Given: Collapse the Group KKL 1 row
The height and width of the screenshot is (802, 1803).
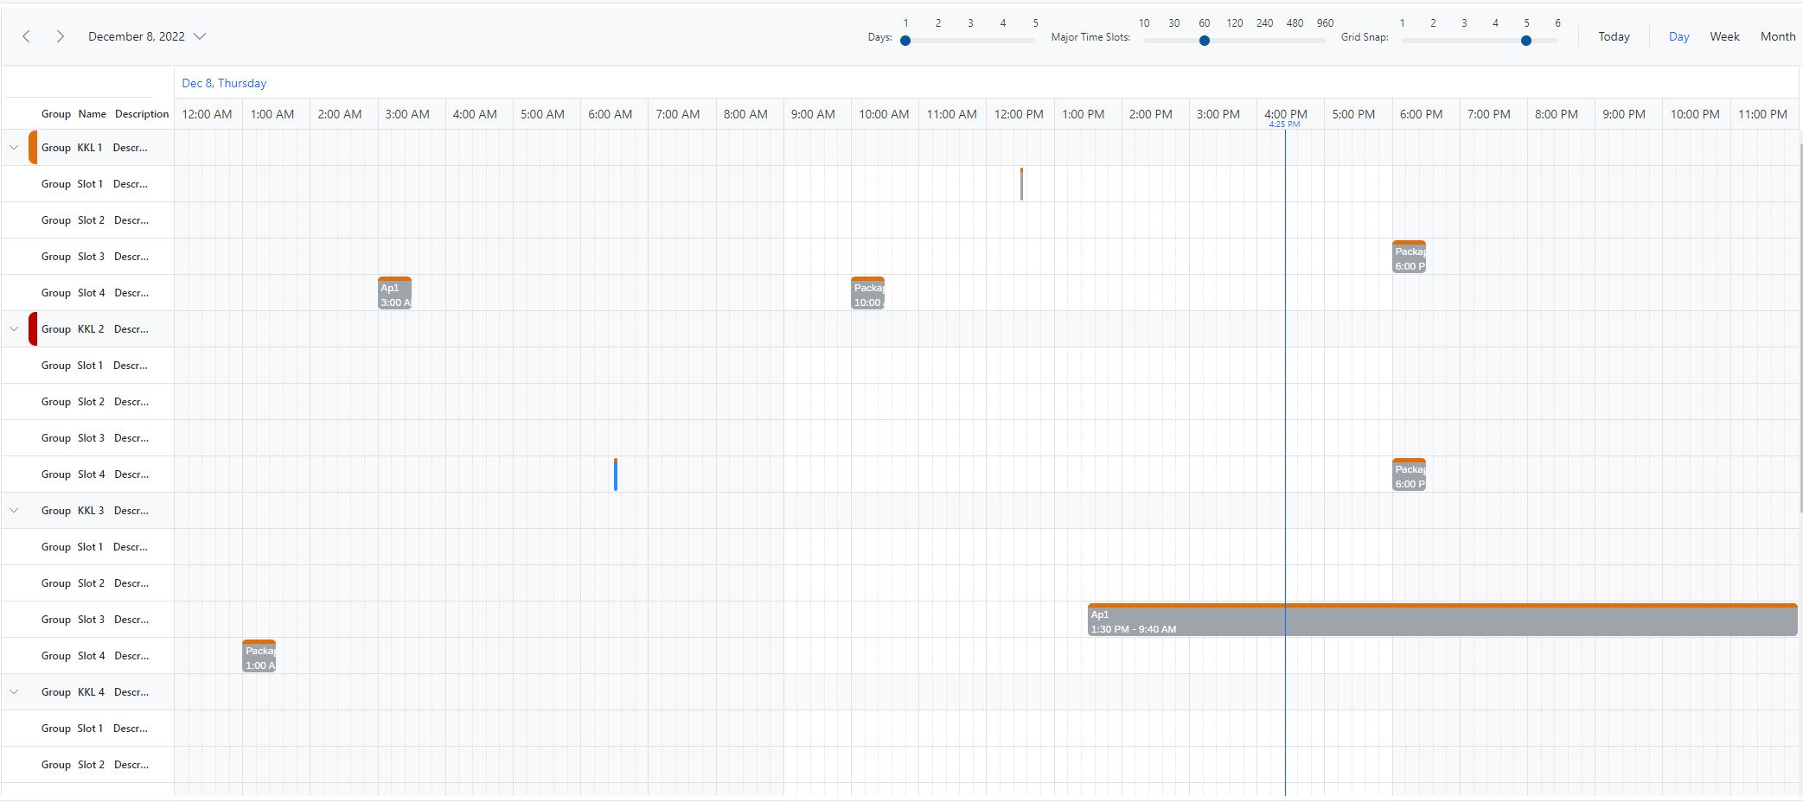Looking at the screenshot, I should coord(14,147).
